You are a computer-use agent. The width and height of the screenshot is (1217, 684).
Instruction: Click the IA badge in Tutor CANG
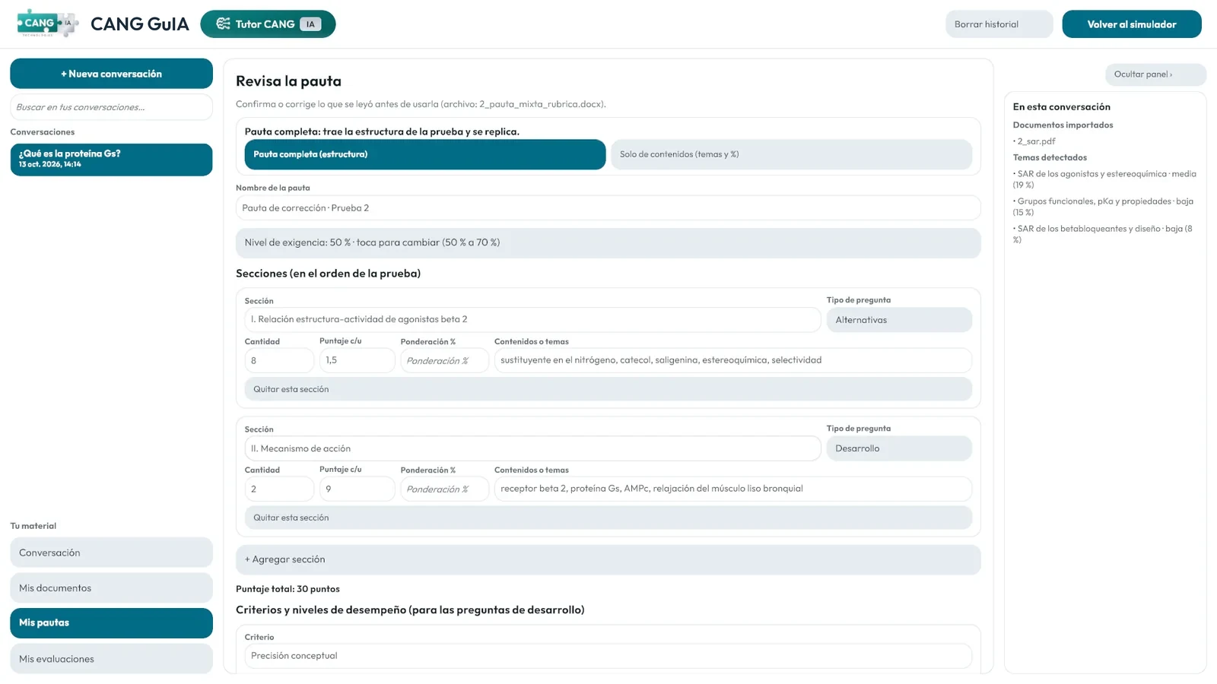(x=310, y=24)
